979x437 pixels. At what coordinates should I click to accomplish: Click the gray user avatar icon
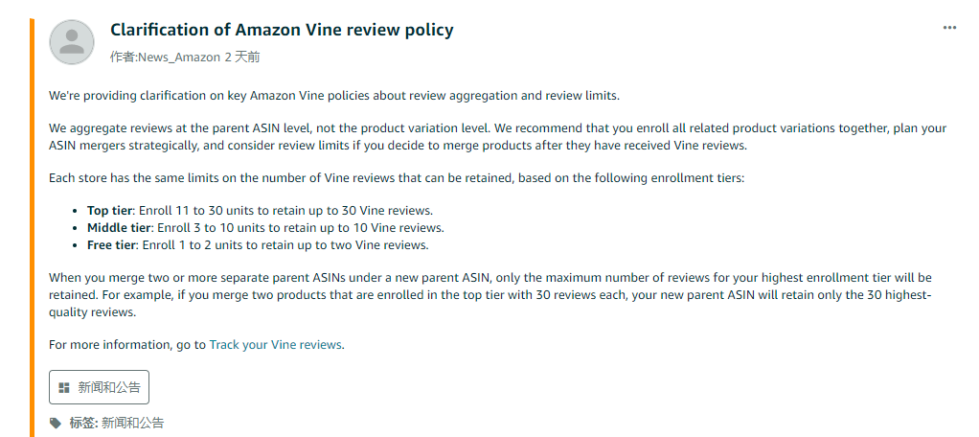point(72,42)
